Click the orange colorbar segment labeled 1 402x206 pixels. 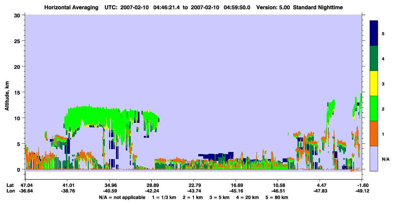coord(374,133)
